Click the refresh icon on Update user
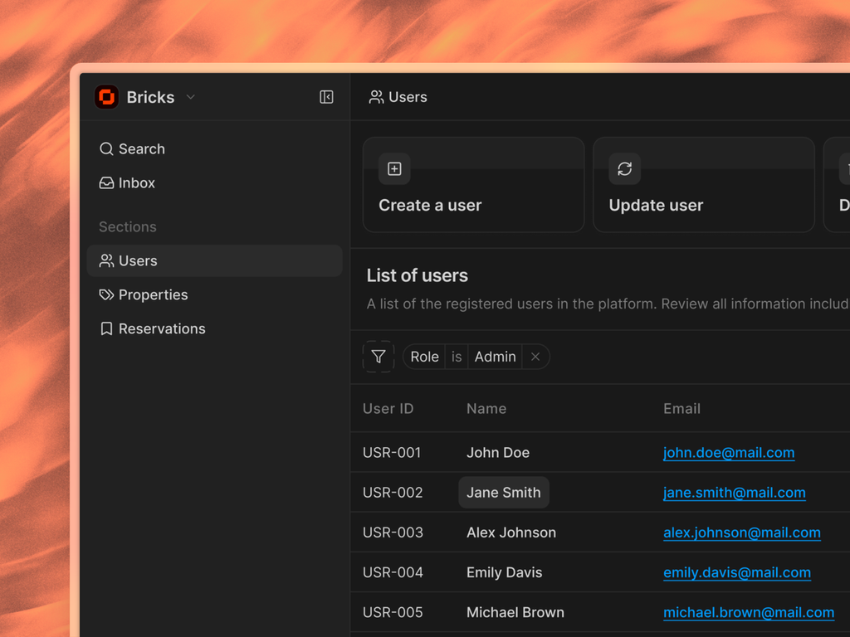 pyautogui.click(x=624, y=169)
